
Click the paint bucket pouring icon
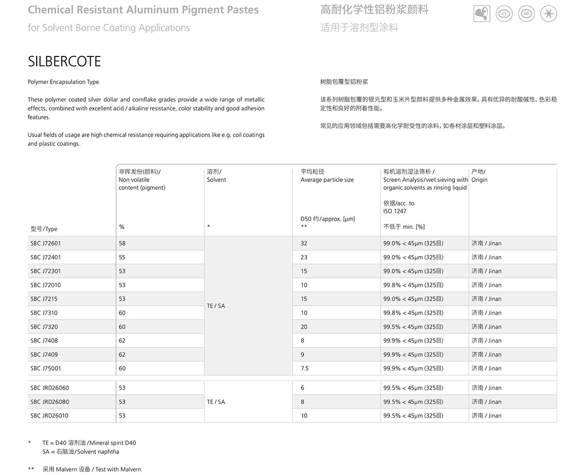click(482, 14)
